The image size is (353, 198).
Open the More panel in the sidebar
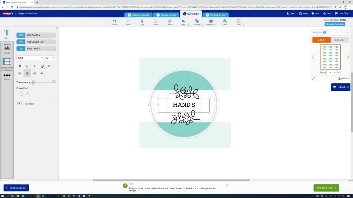7,76
